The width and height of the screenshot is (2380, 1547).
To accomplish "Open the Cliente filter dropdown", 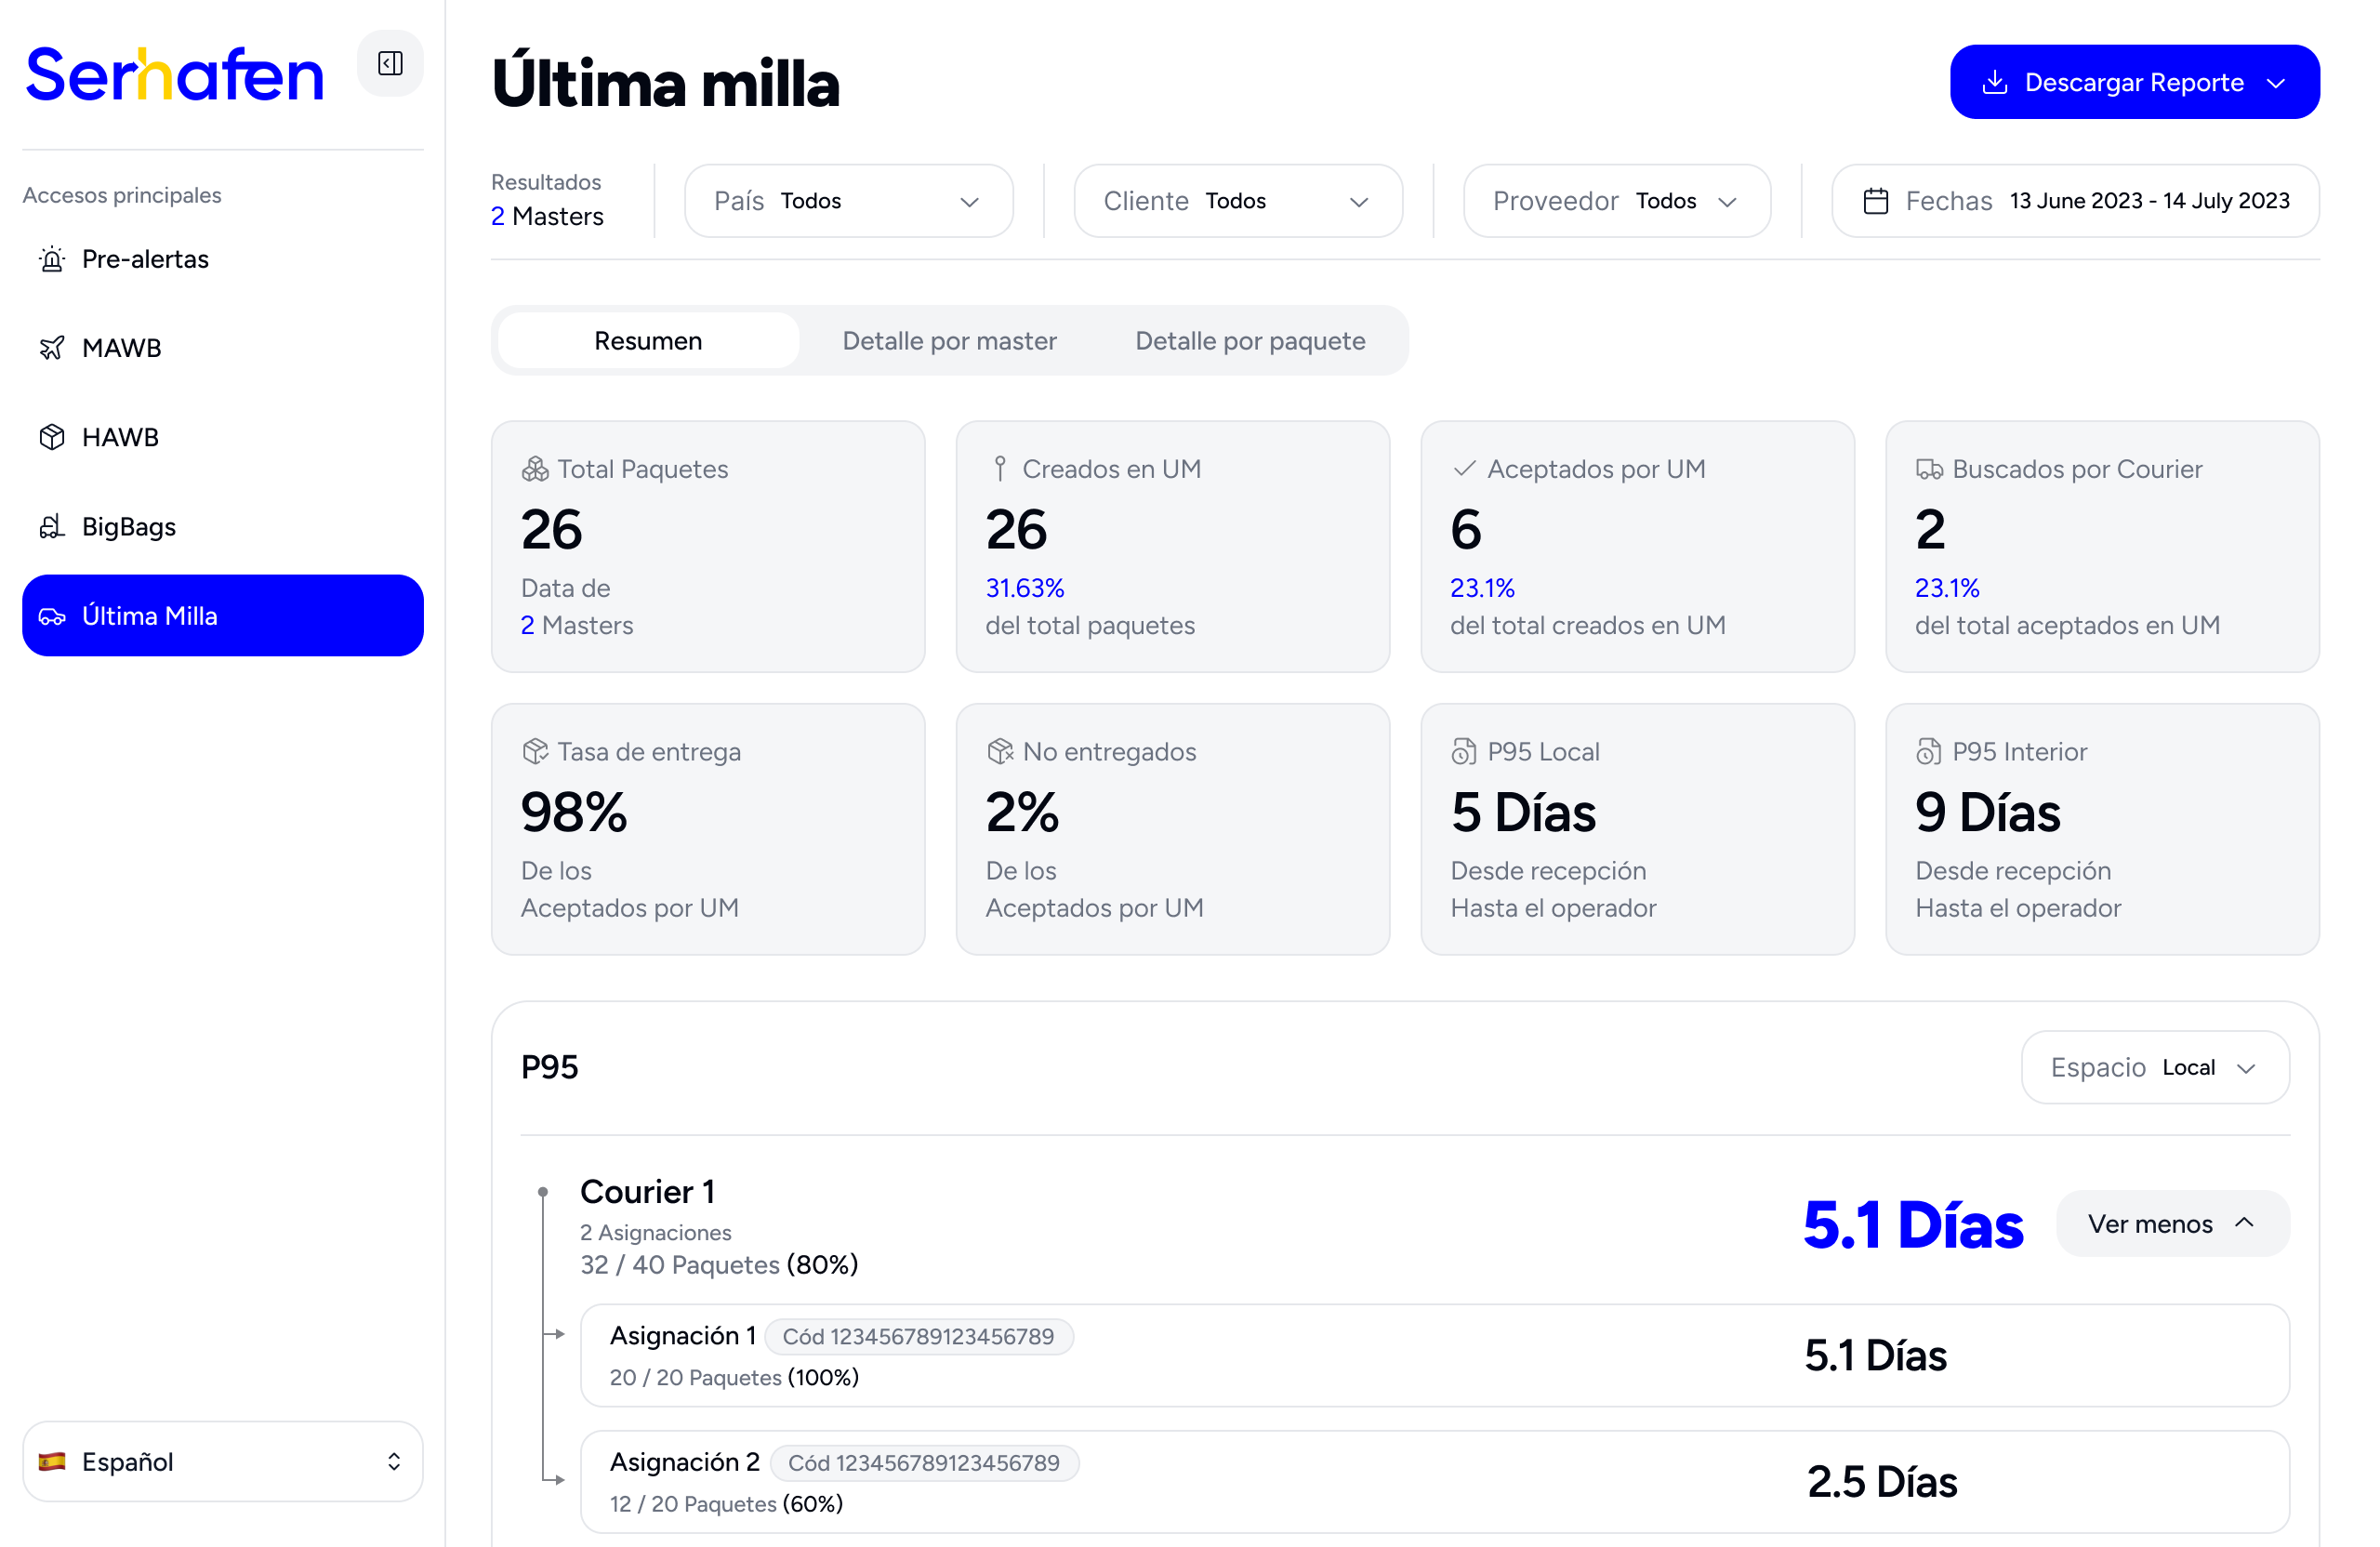I will [1238, 201].
